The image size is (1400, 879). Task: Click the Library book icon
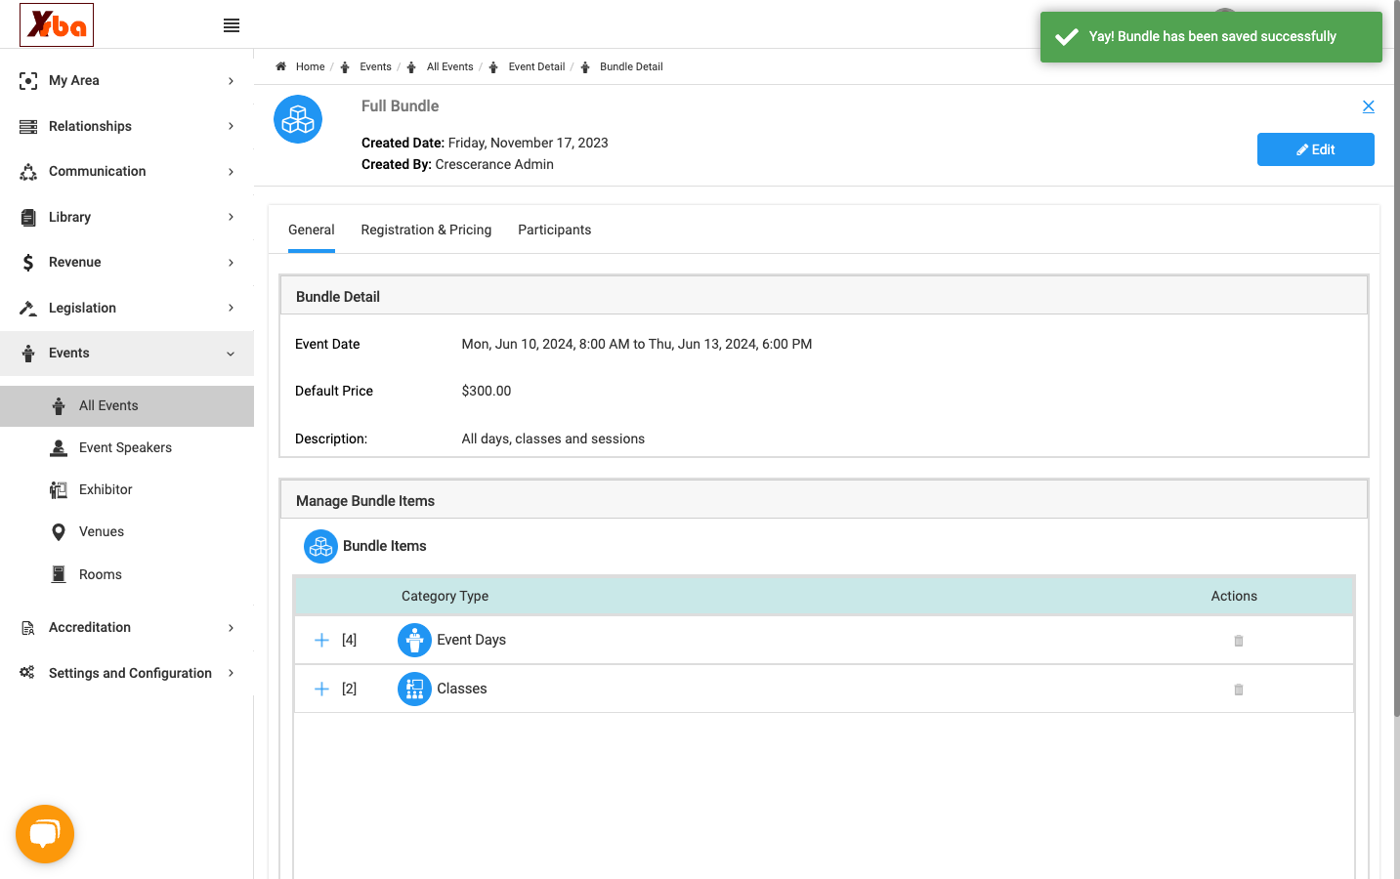[x=28, y=217]
